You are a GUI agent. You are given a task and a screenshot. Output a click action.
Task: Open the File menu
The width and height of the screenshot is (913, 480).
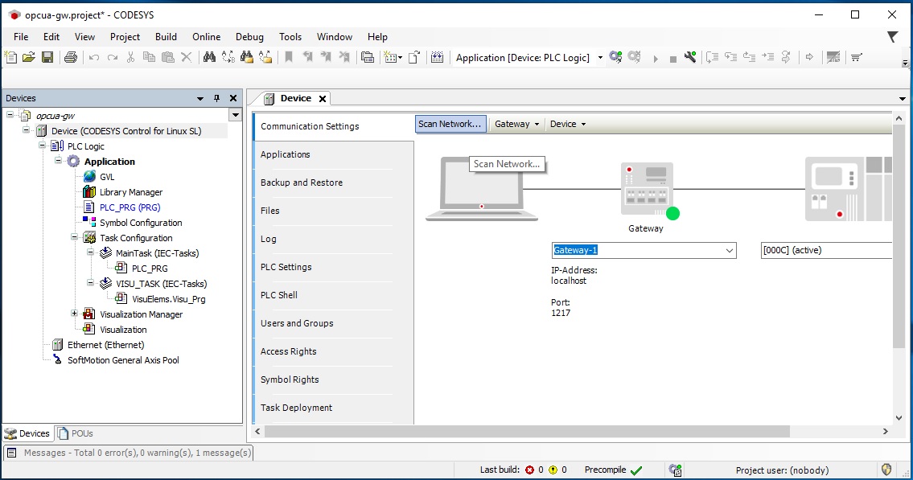21,37
